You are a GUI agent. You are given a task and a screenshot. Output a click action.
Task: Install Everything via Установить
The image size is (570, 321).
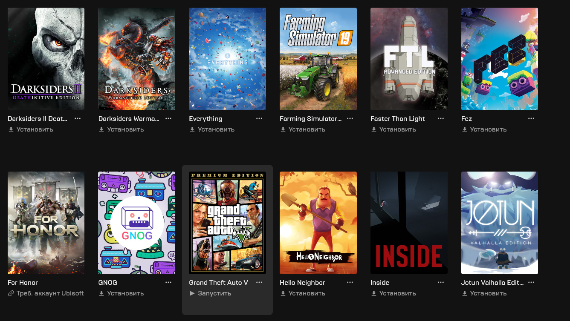tap(212, 129)
